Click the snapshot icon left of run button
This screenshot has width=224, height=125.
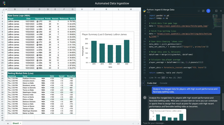(203, 11)
